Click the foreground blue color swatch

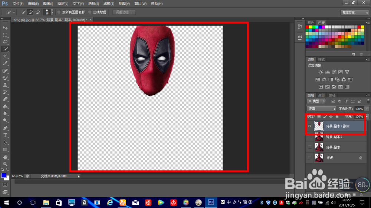tap(4, 175)
